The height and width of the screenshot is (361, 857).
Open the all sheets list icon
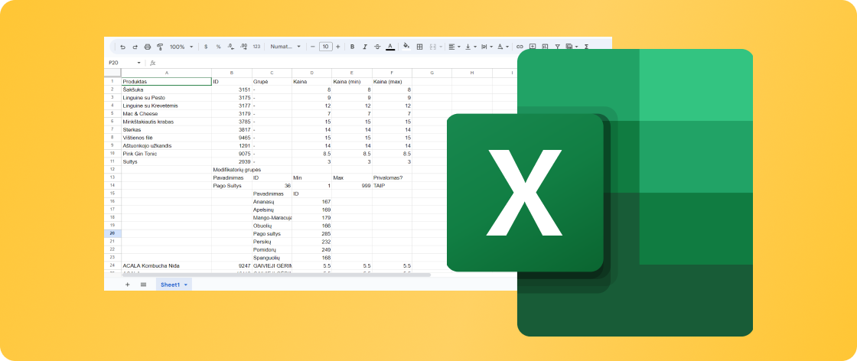(x=143, y=285)
